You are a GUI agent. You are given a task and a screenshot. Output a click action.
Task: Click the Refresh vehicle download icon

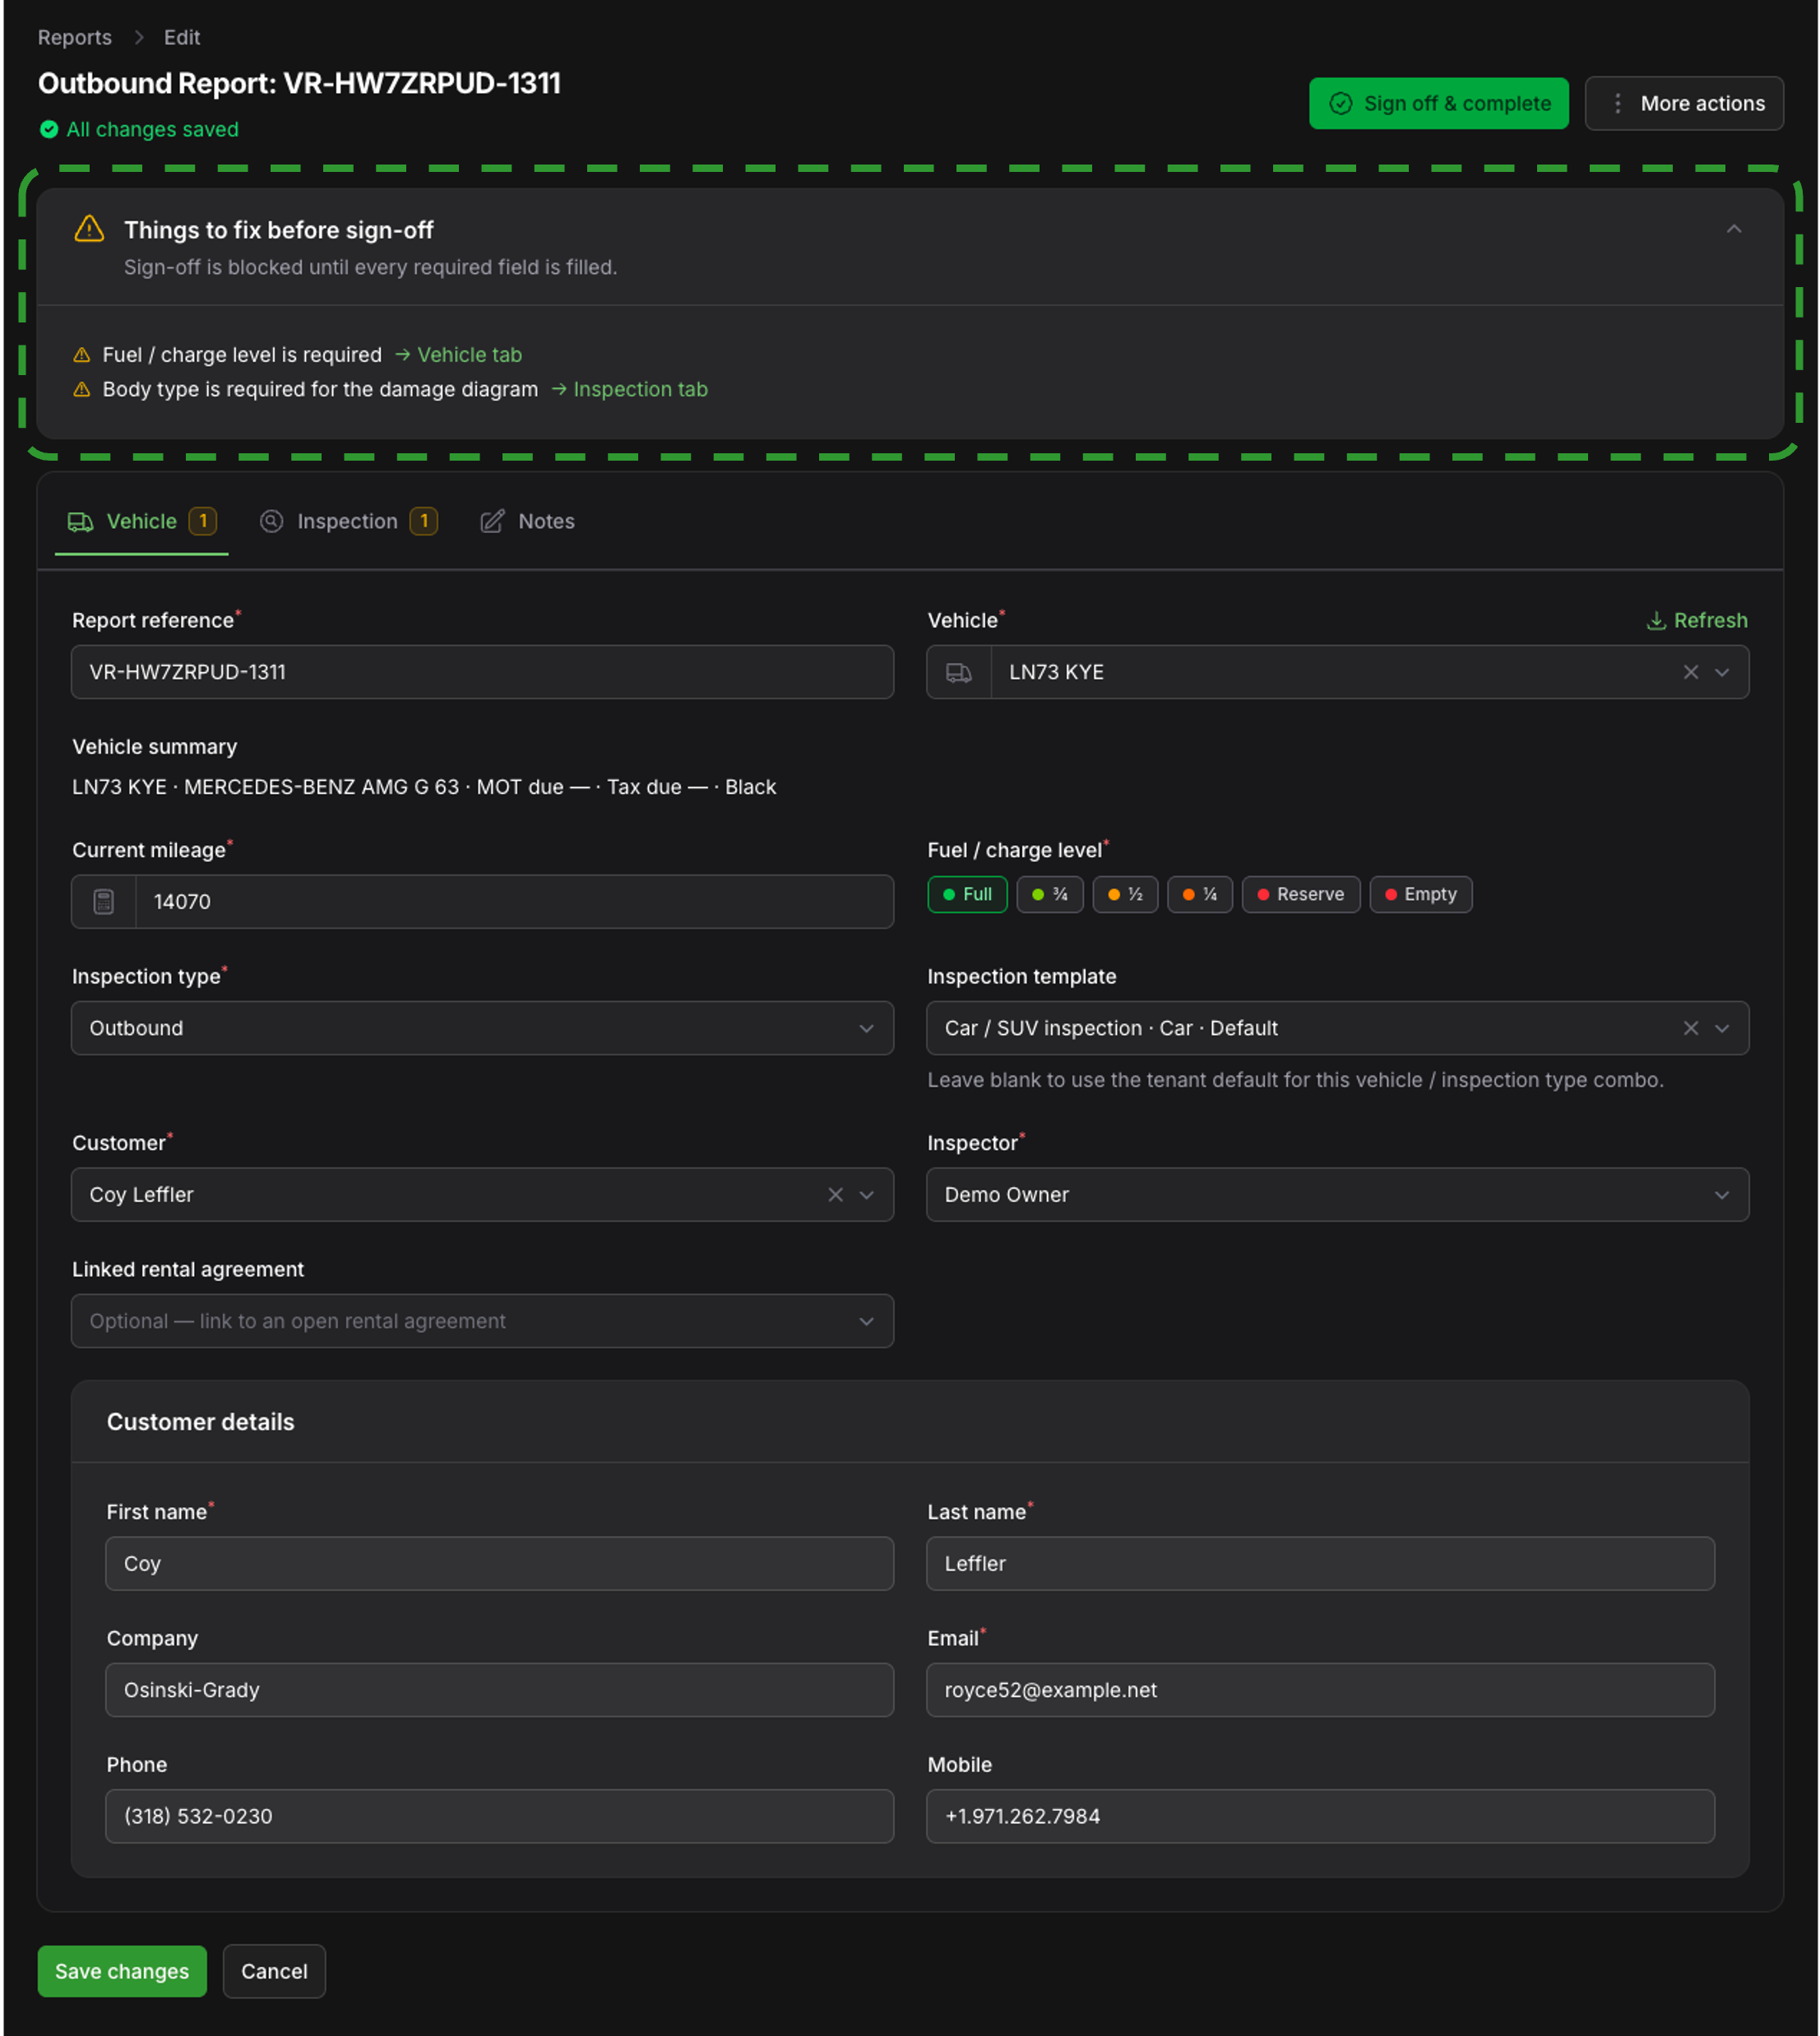point(1656,620)
